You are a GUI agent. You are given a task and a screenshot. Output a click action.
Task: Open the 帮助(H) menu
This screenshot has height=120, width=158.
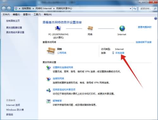pyautogui.click(x=48, y=14)
